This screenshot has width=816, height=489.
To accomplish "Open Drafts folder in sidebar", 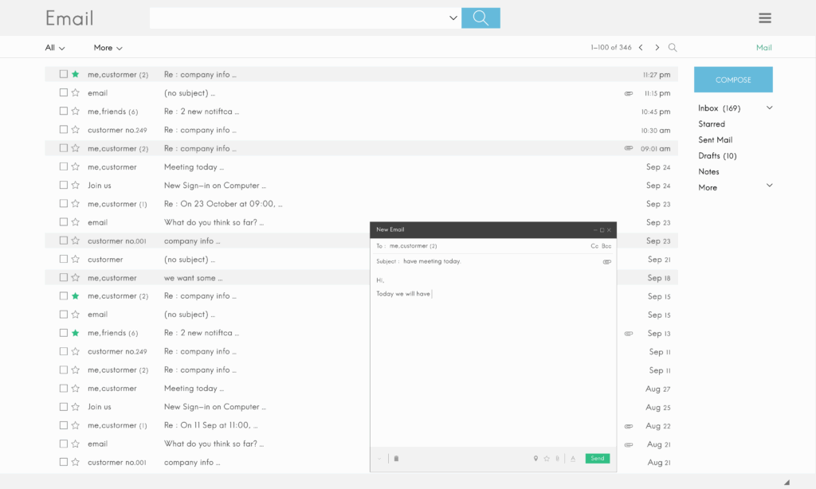I will point(716,156).
